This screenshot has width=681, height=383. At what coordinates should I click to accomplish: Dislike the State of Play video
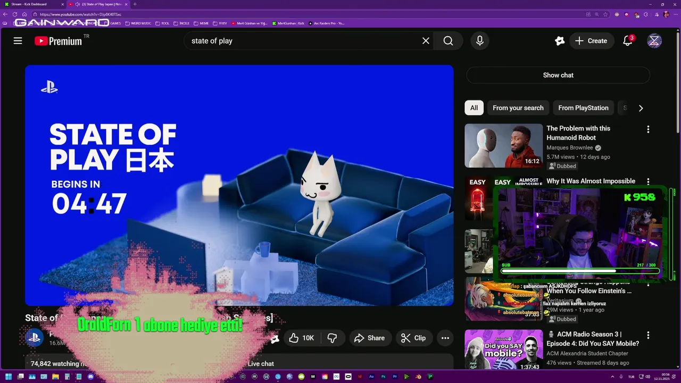pos(333,338)
